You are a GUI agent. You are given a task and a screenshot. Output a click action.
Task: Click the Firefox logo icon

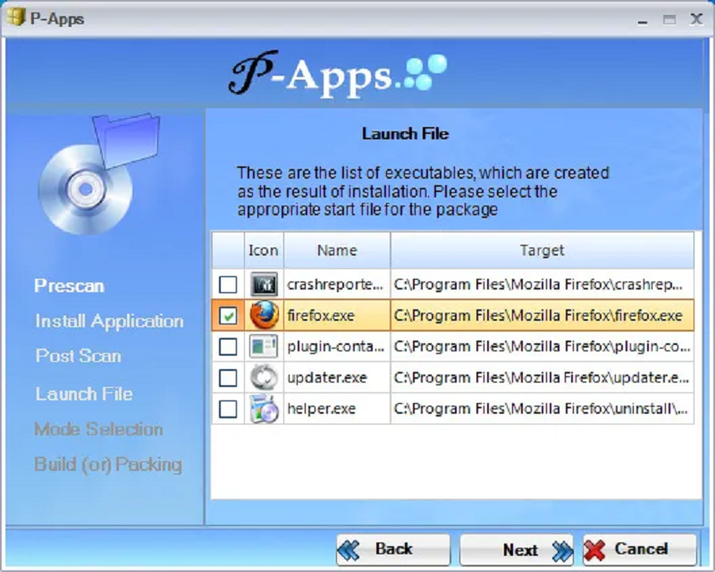click(x=265, y=315)
